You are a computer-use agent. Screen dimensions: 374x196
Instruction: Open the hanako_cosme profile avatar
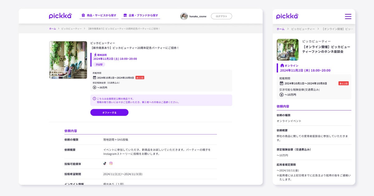[x=184, y=16]
